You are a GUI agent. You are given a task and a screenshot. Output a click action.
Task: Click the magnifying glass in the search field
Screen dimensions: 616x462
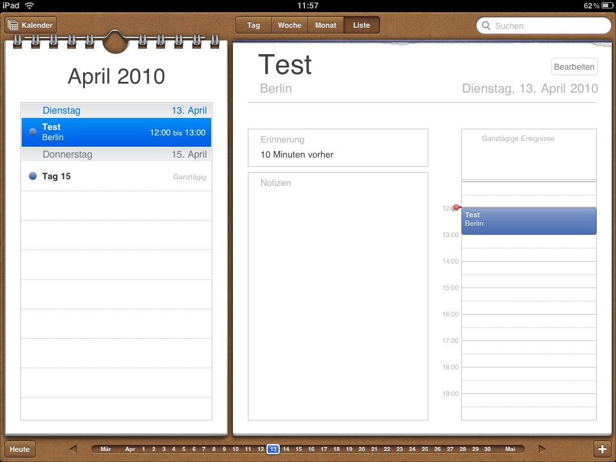486,26
